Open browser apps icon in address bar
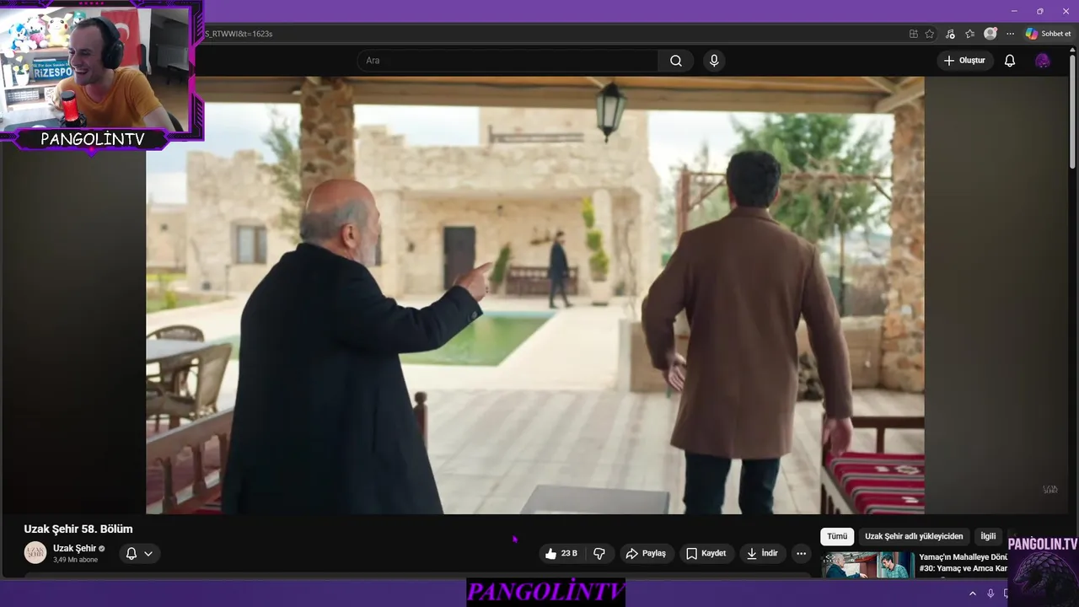This screenshot has height=607, width=1079. pos(914,34)
